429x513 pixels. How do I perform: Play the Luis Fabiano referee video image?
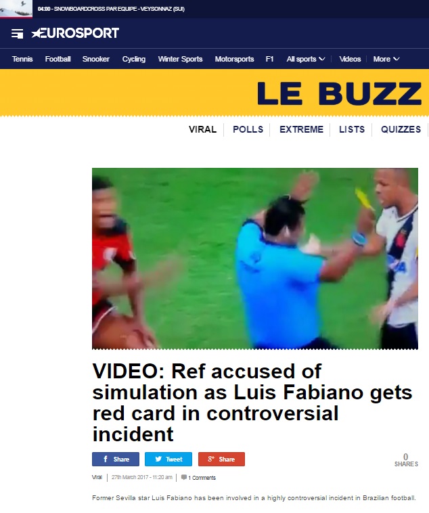pos(255,259)
